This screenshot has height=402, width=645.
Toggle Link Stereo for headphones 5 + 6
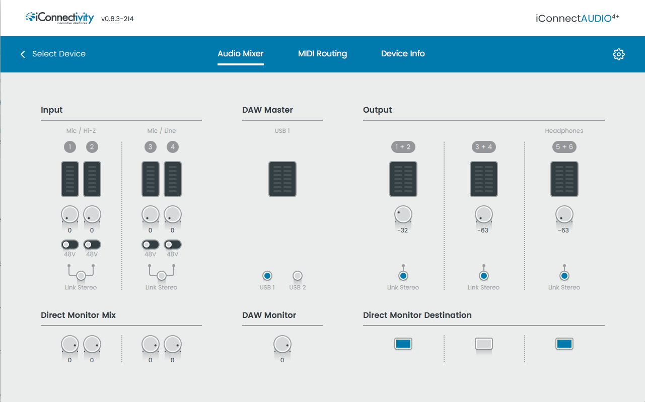click(564, 276)
